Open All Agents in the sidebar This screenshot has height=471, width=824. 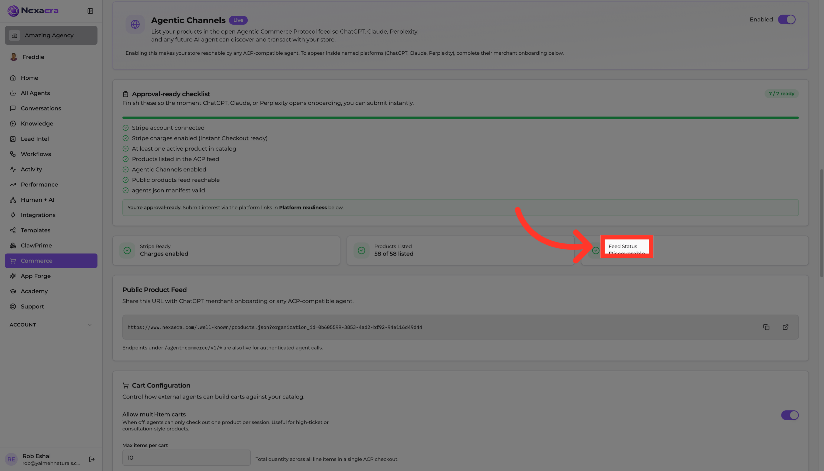point(51,93)
